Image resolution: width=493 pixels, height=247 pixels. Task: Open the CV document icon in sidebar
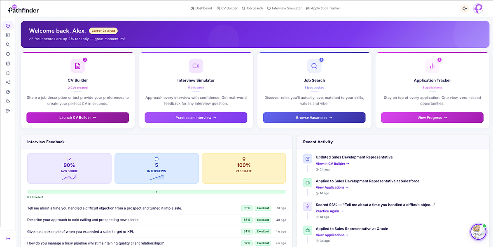tap(8, 35)
